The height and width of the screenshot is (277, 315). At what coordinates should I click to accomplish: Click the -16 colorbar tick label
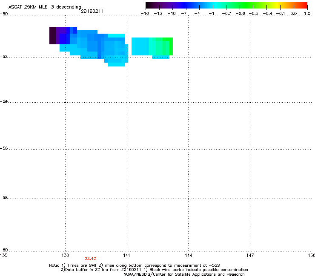(145, 14)
